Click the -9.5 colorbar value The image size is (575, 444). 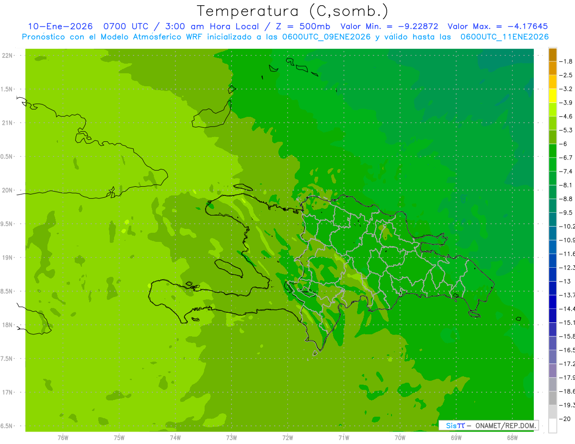[x=566, y=213]
